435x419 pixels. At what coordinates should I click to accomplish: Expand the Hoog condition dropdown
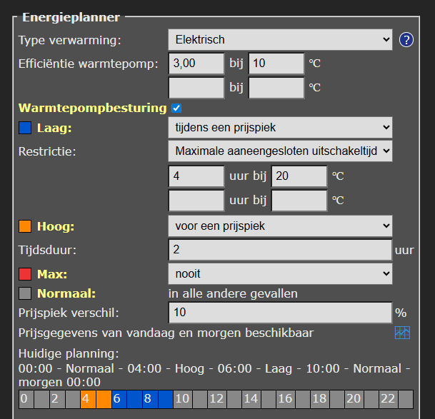click(280, 226)
